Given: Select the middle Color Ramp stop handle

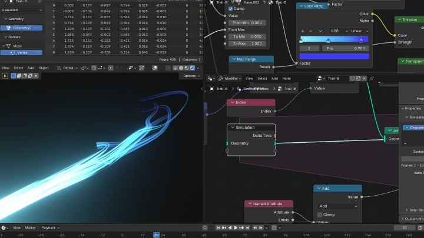Looking at the screenshot, I should [x=328, y=41].
